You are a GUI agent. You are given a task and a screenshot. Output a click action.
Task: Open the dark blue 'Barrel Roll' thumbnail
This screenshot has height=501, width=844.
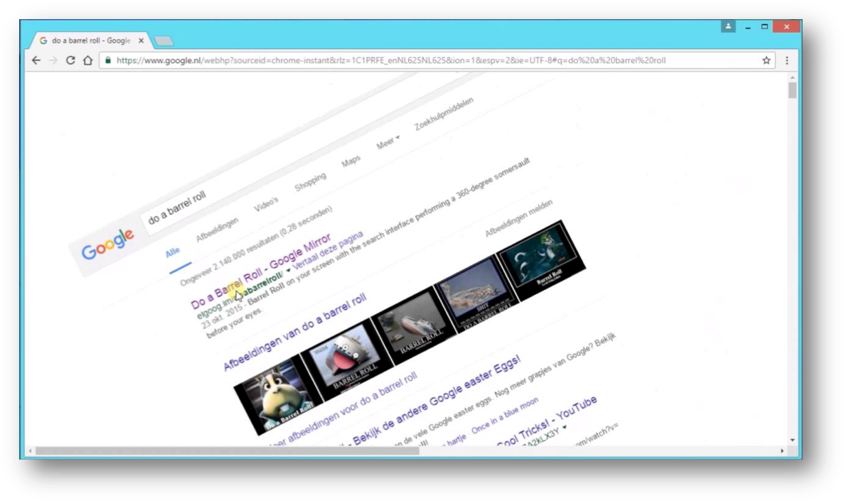pyautogui.click(x=541, y=260)
